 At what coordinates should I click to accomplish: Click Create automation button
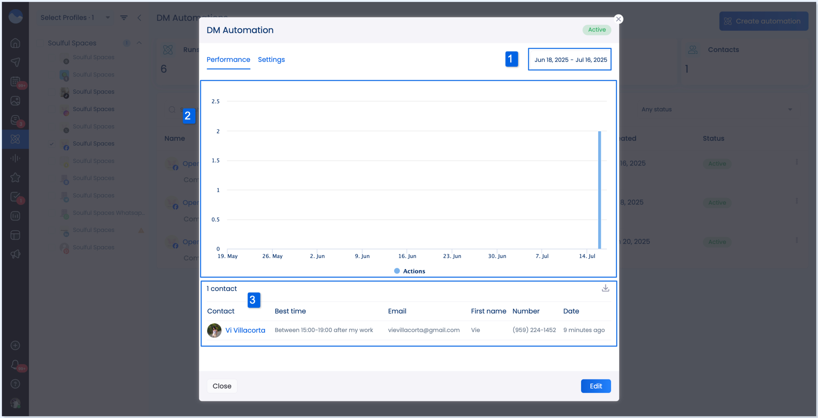click(x=764, y=21)
